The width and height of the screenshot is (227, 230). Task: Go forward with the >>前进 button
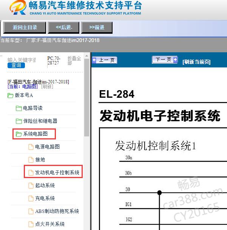[97, 28]
